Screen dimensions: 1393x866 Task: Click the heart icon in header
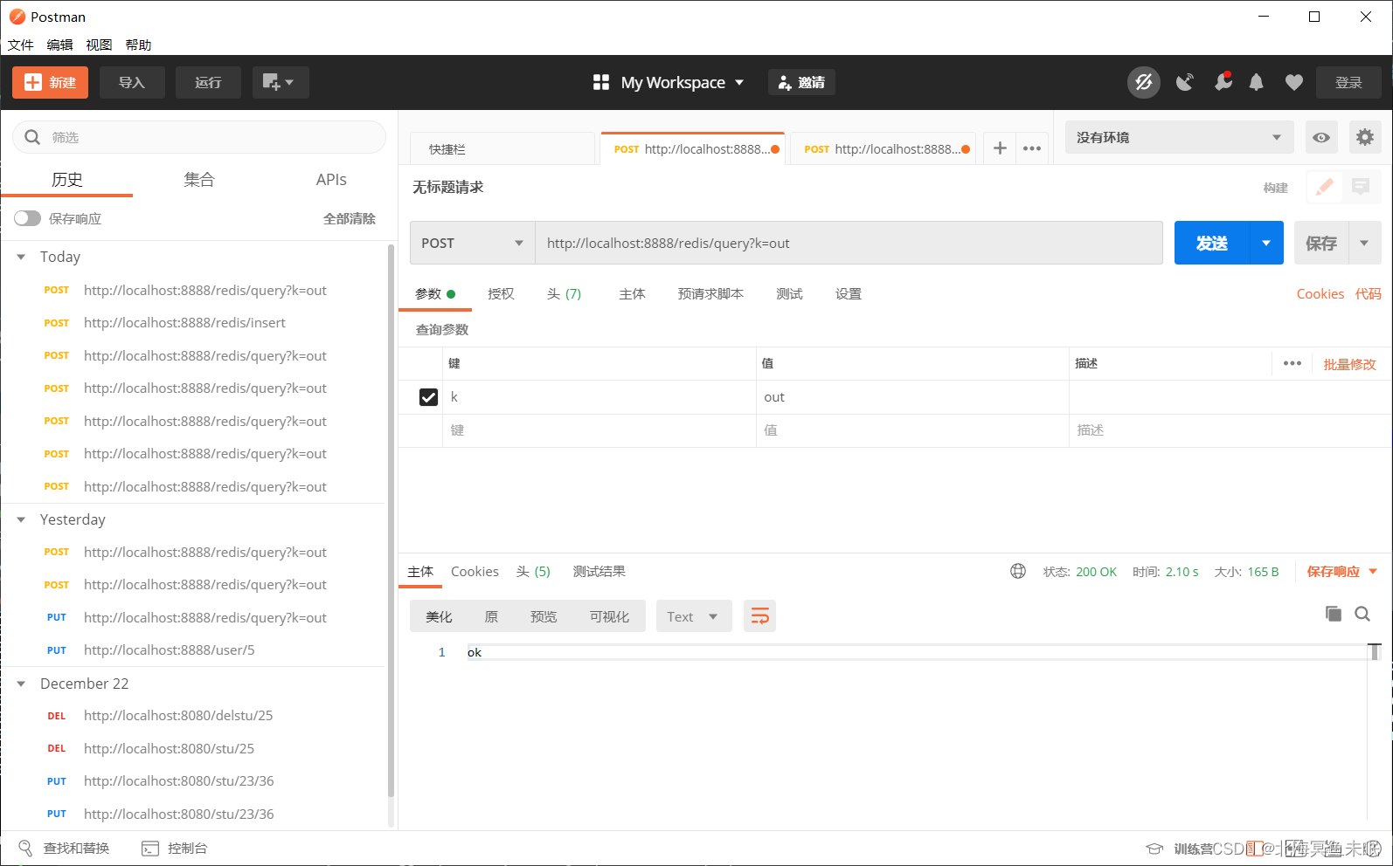(1294, 82)
